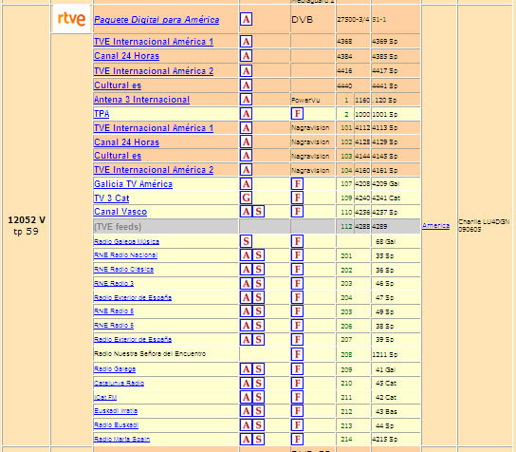Viewport: 516px width, 452px height.
Task: Follow the America beam link
Action: pyautogui.click(x=436, y=226)
